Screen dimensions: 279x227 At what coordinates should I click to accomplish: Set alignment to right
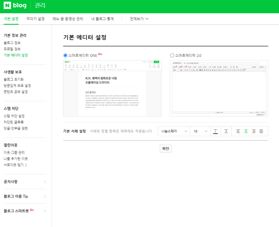click(x=253, y=131)
